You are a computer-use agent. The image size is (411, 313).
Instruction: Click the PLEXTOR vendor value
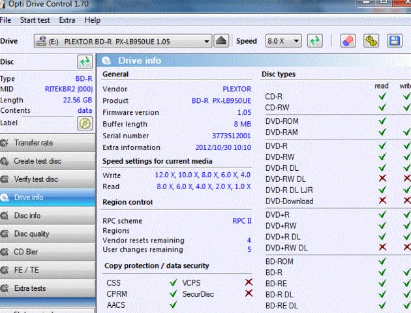click(x=237, y=89)
